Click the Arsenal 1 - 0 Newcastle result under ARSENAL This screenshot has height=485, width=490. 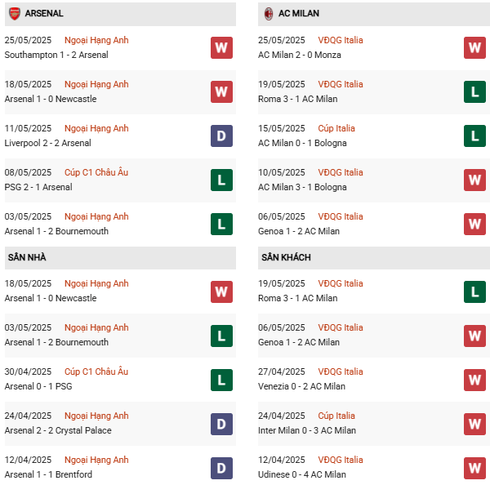pyautogui.click(x=51, y=99)
